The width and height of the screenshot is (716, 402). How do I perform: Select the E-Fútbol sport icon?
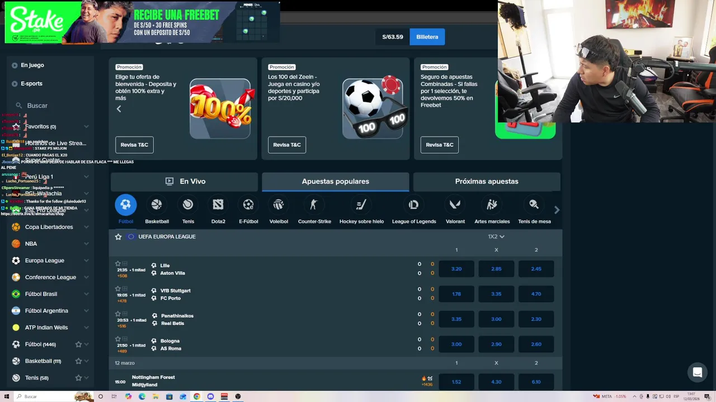248,205
